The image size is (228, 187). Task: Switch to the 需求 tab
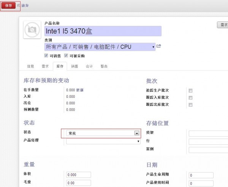[x=45, y=66]
